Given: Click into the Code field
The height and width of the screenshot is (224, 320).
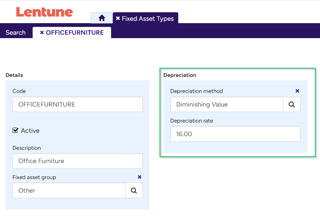Looking at the screenshot, I should point(78,105).
